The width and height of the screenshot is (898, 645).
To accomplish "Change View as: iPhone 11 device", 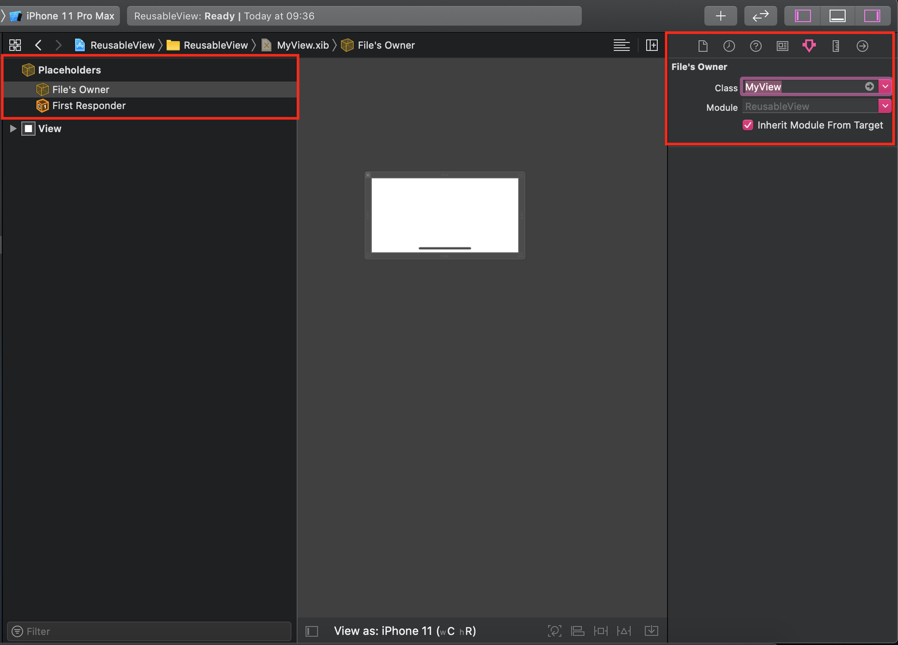I will pyautogui.click(x=405, y=631).
